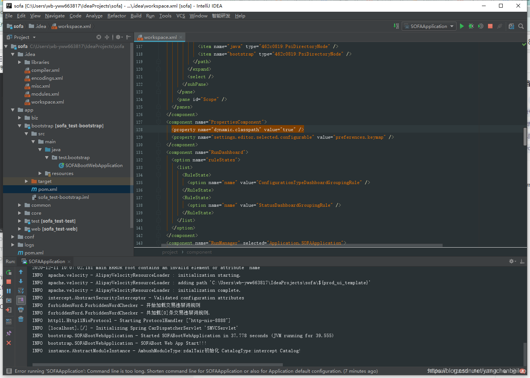Open Run panel gear settings
The width and height of the screenshot is (530, 378).
[x=512, y=261]
